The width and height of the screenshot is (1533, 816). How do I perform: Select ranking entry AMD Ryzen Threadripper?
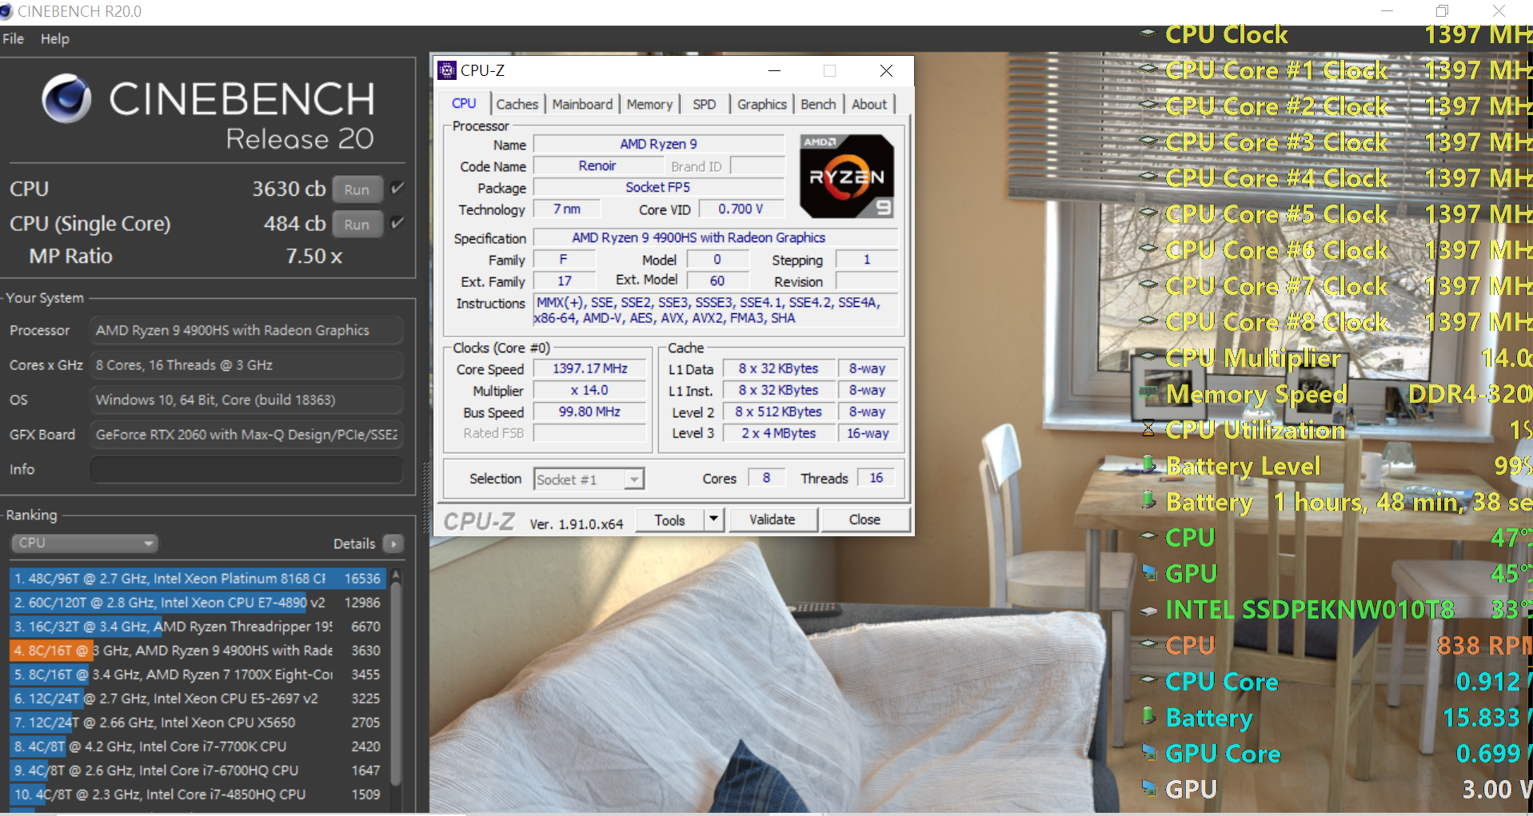198,626
